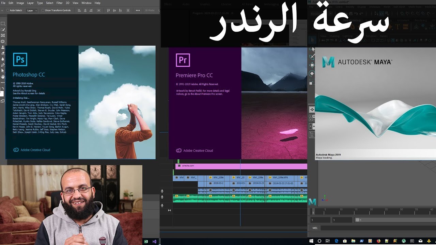Click Maya Lasso select tool
The width and height of the screenshot is (436, 245).
(312, 49)
